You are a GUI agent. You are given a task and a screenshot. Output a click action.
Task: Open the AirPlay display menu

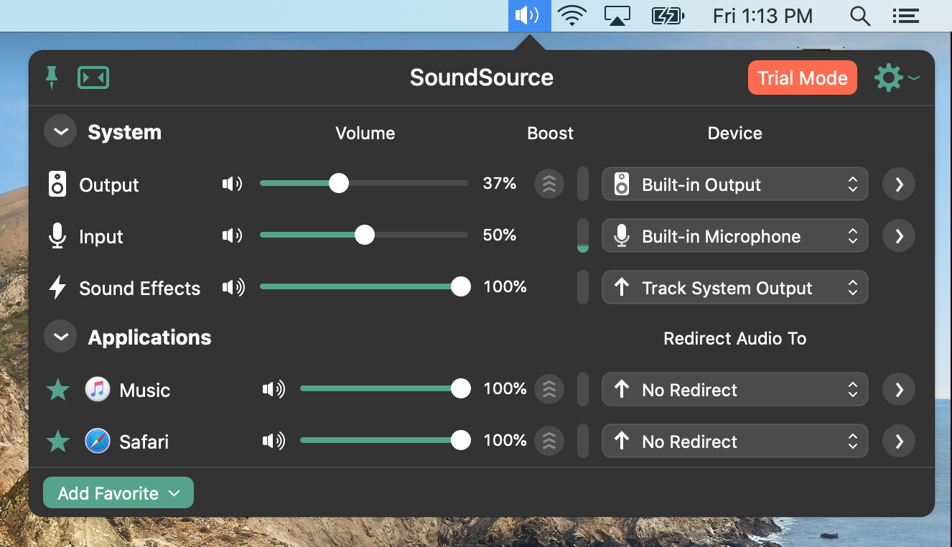coord(617,16)
